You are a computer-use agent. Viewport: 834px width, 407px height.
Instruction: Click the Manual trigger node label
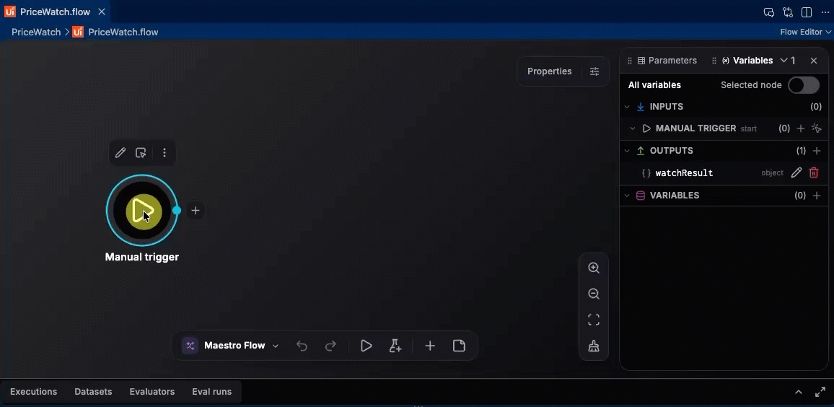142,257
